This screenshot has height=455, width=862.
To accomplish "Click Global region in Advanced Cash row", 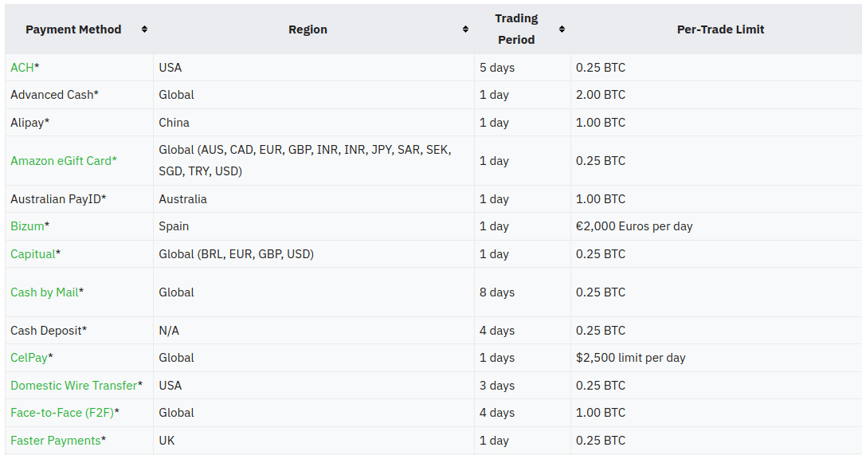I will (314, 95).
